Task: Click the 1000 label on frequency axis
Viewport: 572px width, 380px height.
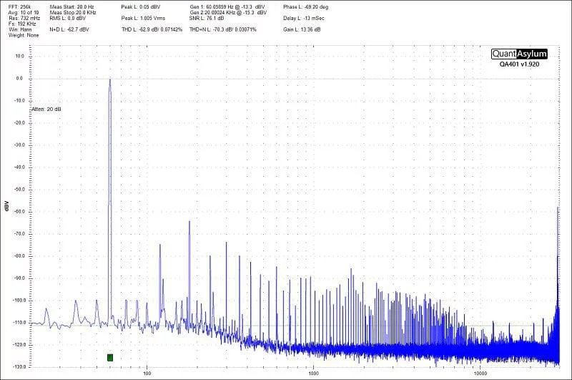Action: (x=313, y=373)
